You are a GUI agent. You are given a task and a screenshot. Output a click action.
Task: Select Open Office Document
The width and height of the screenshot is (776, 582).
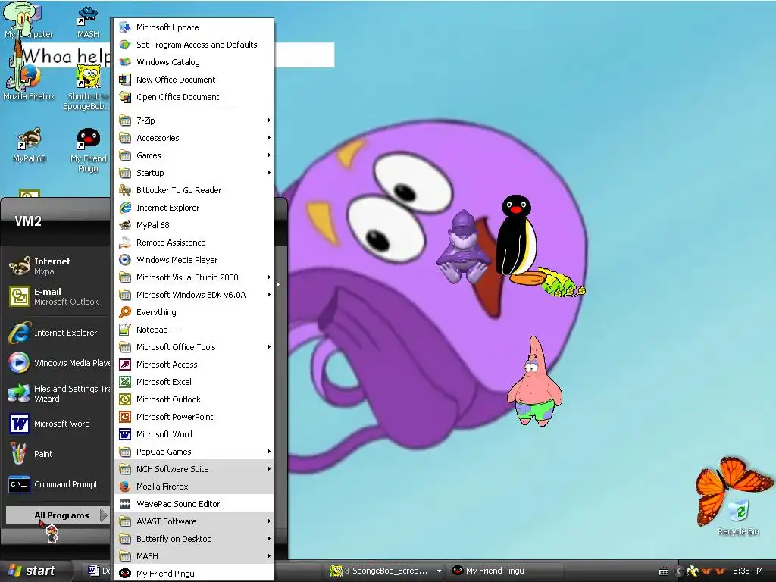point(194,97)
